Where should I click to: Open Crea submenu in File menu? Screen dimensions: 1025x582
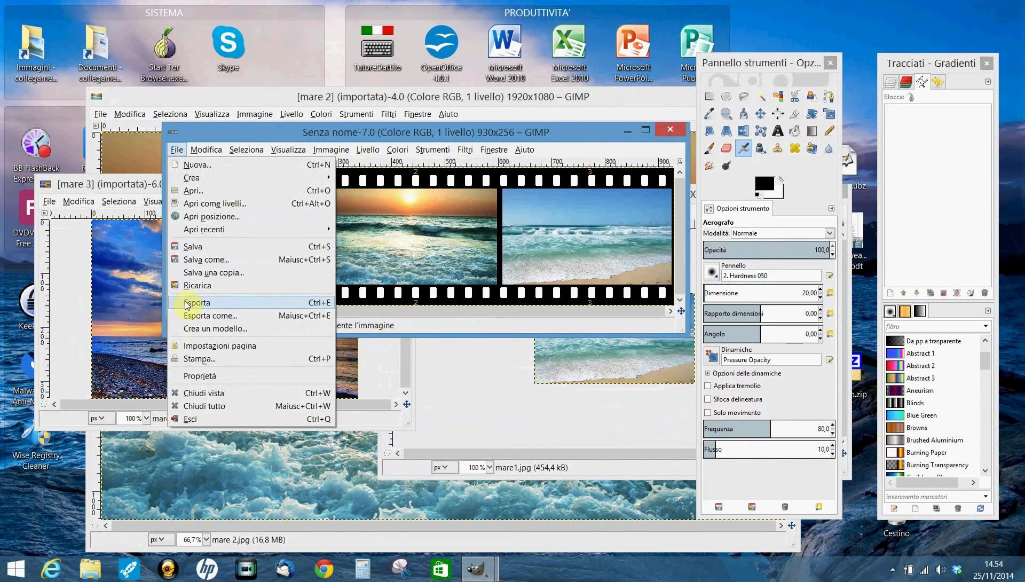(251, 178)
